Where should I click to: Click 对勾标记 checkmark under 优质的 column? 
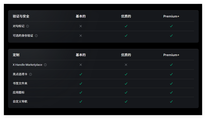tap(126, 26)
